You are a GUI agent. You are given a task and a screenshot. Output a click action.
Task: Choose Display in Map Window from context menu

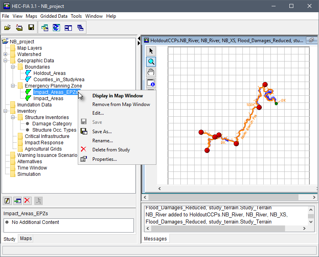pos(117,96)
